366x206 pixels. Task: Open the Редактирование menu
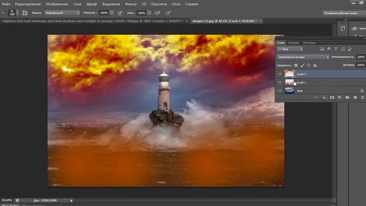[x=27, y=4]
